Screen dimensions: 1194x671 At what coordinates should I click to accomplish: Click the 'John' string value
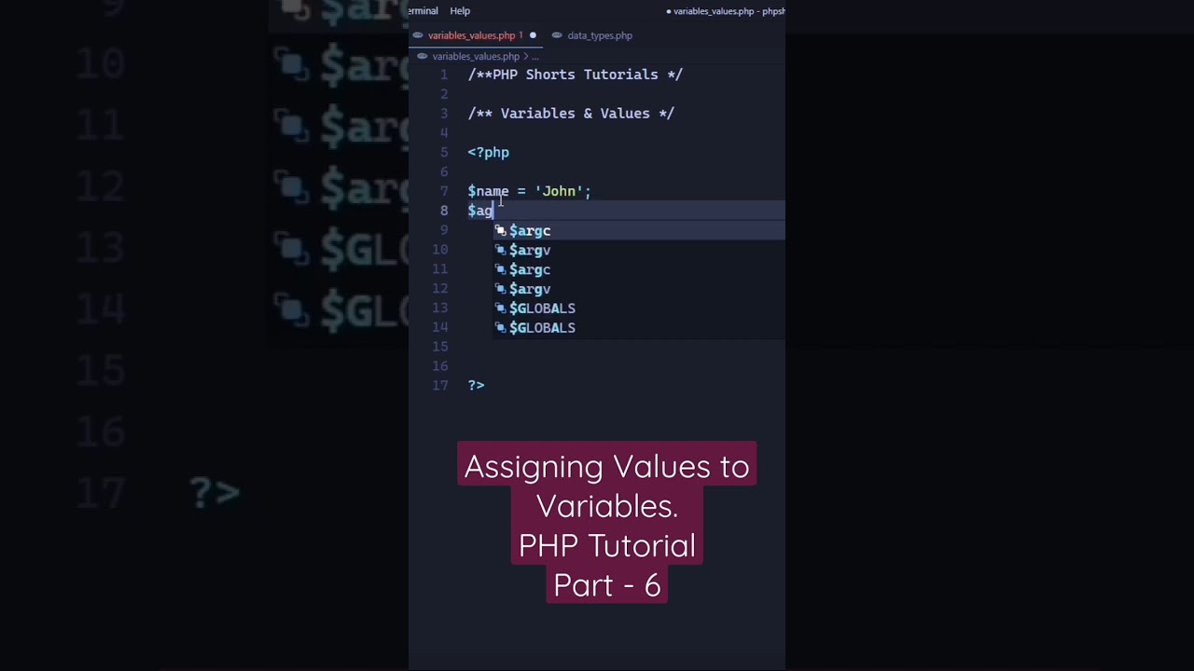[559, 191]
